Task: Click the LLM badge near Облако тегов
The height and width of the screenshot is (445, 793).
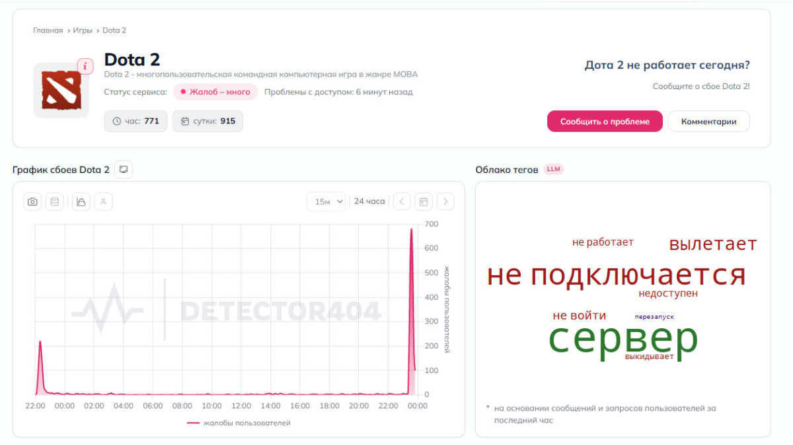Action: tap(554, 170)
